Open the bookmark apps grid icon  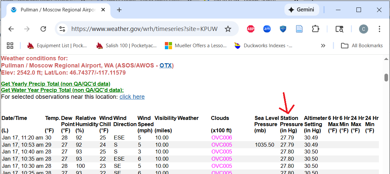pos(10,46)
